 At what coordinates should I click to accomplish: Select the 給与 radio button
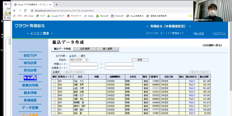tap(70, 56)
